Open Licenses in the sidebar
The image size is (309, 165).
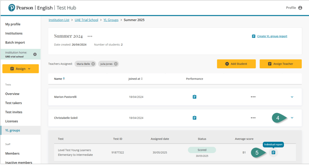coord(11,121)
